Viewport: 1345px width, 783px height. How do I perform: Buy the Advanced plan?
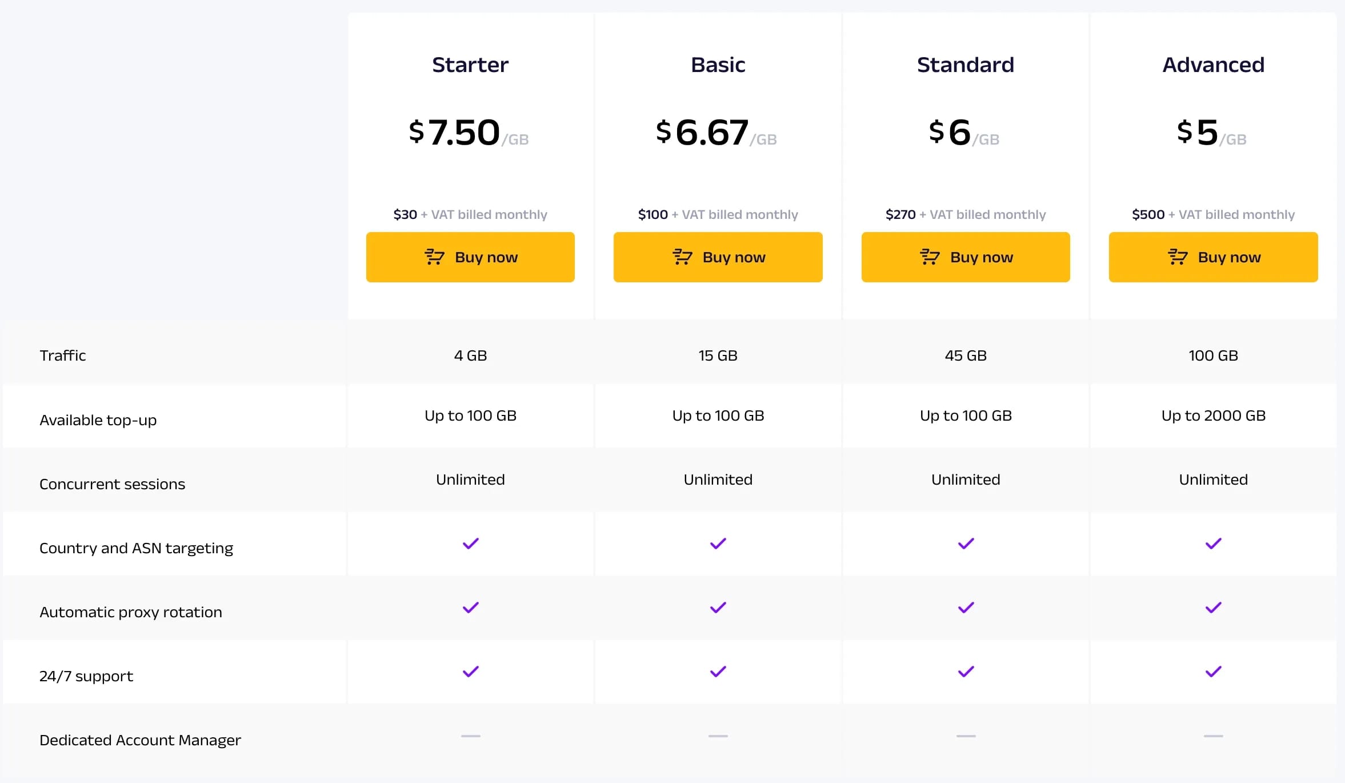coord(1213,257)
